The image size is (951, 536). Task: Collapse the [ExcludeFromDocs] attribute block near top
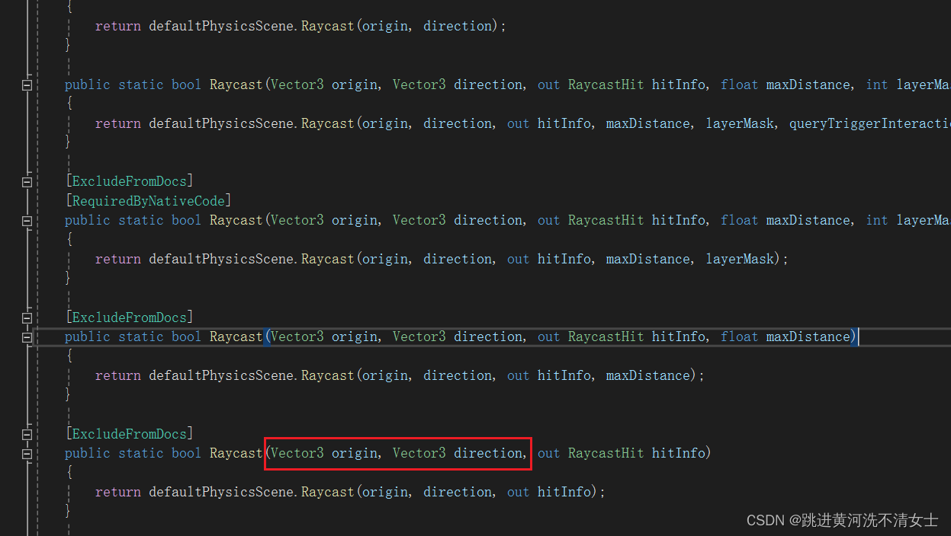click(x=27, y=181)
